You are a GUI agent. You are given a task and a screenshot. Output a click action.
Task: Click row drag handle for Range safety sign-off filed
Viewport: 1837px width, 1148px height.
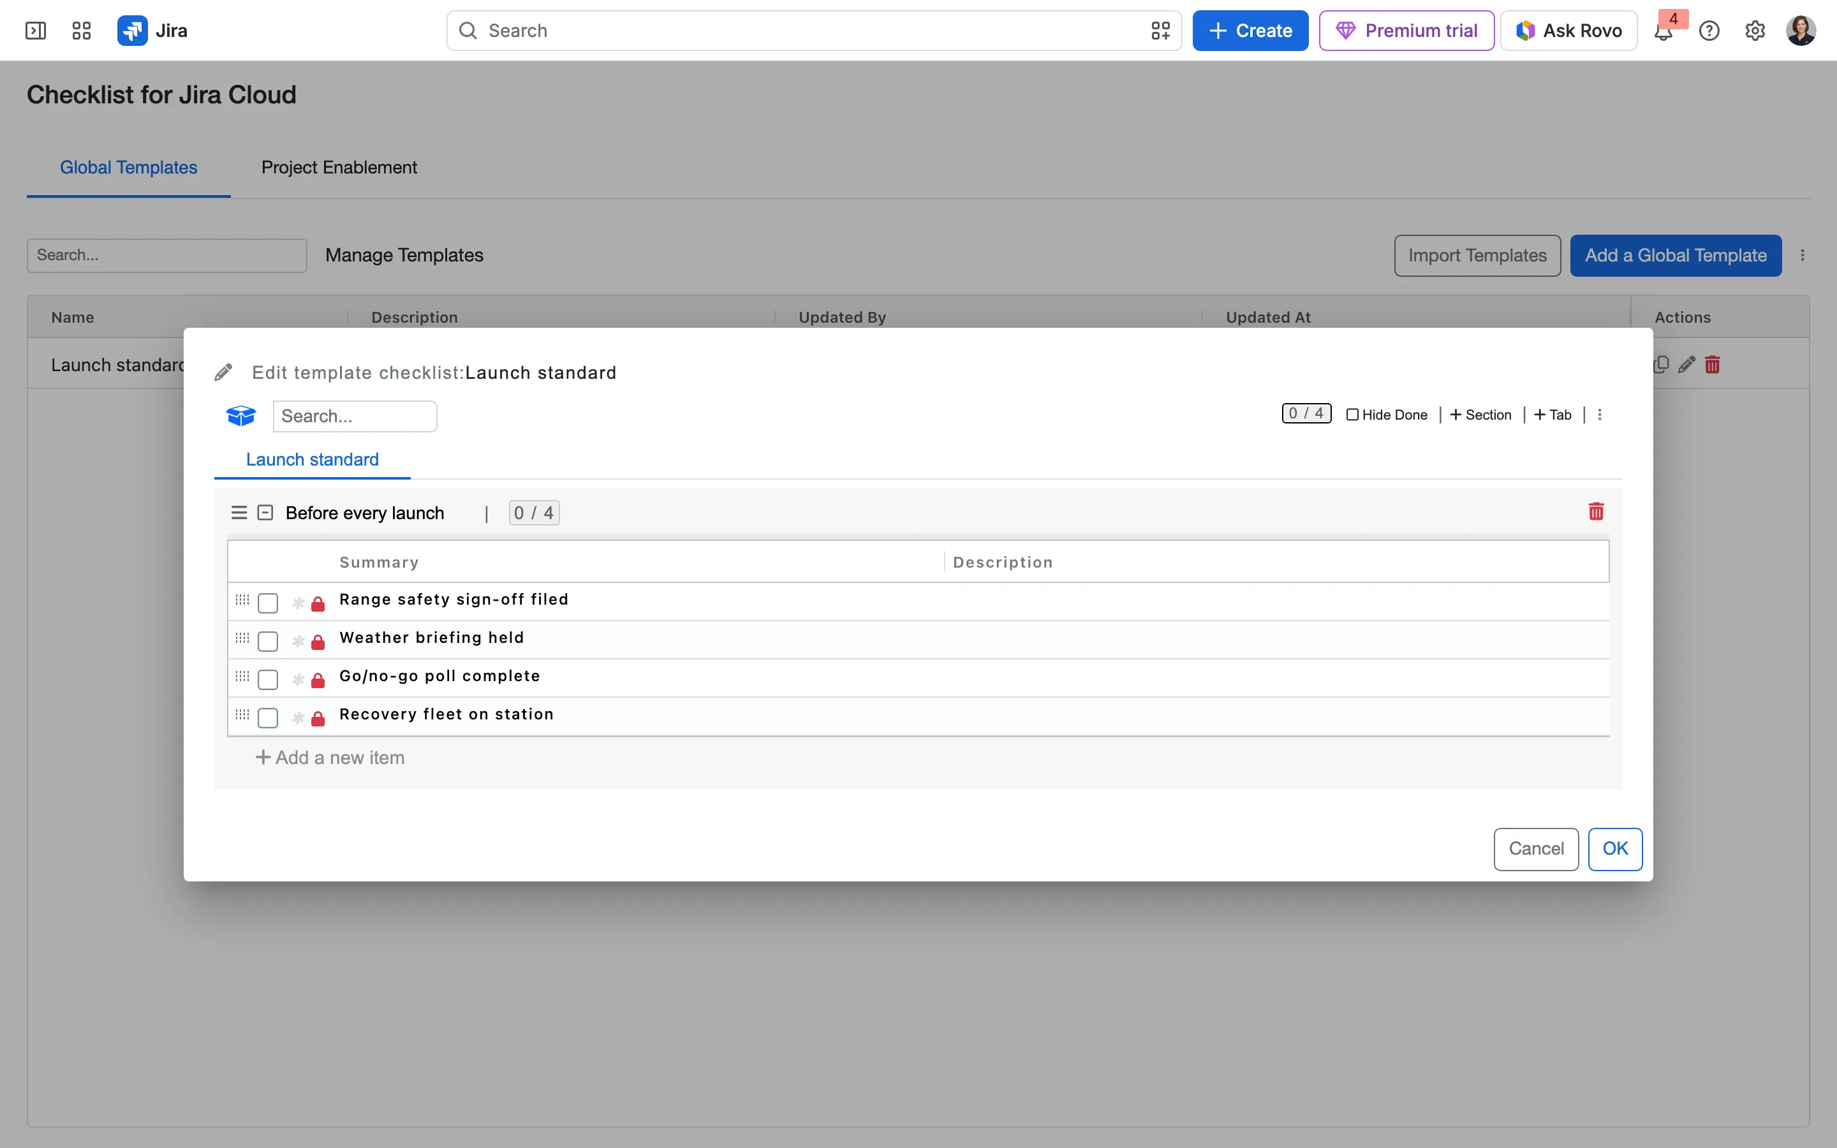tap(242, 600)
